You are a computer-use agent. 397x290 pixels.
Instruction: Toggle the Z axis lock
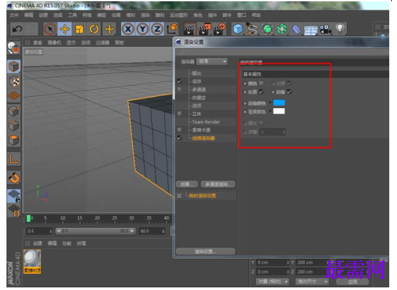tap(157, 29)
